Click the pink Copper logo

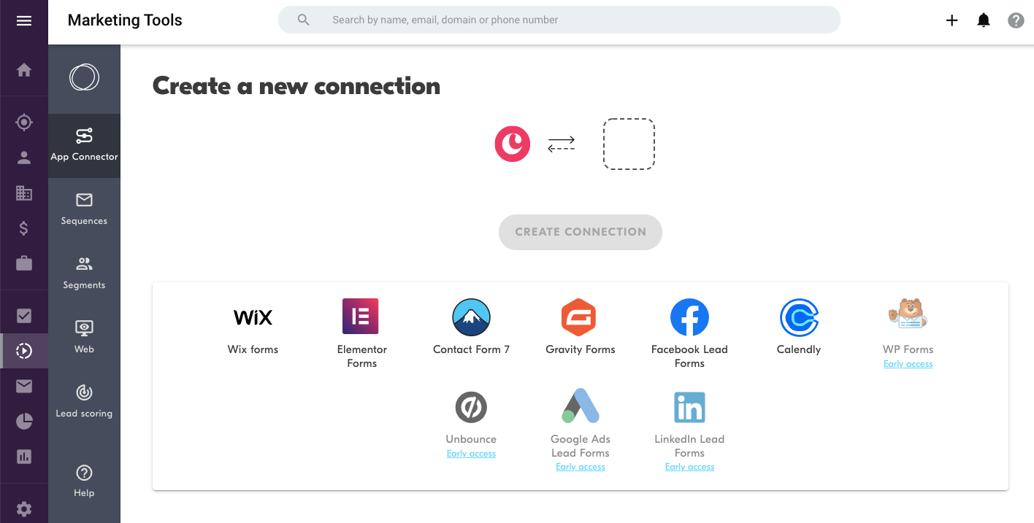pos(513,144)
